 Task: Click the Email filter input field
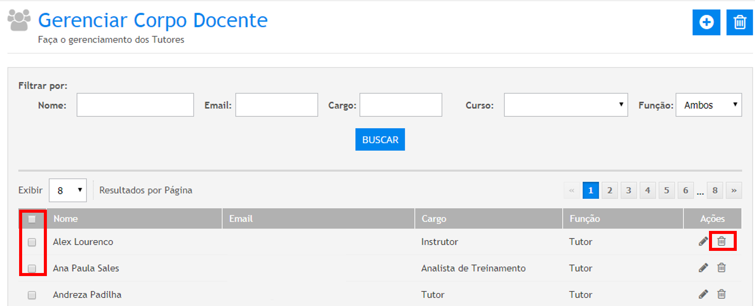coord(277,105)
